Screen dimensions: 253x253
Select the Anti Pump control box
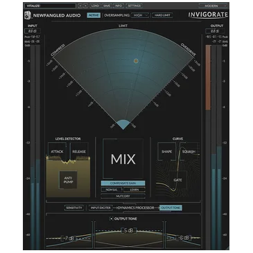tap(68, 180)
